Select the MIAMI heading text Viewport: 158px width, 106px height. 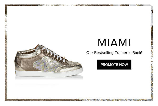(114, 43)
